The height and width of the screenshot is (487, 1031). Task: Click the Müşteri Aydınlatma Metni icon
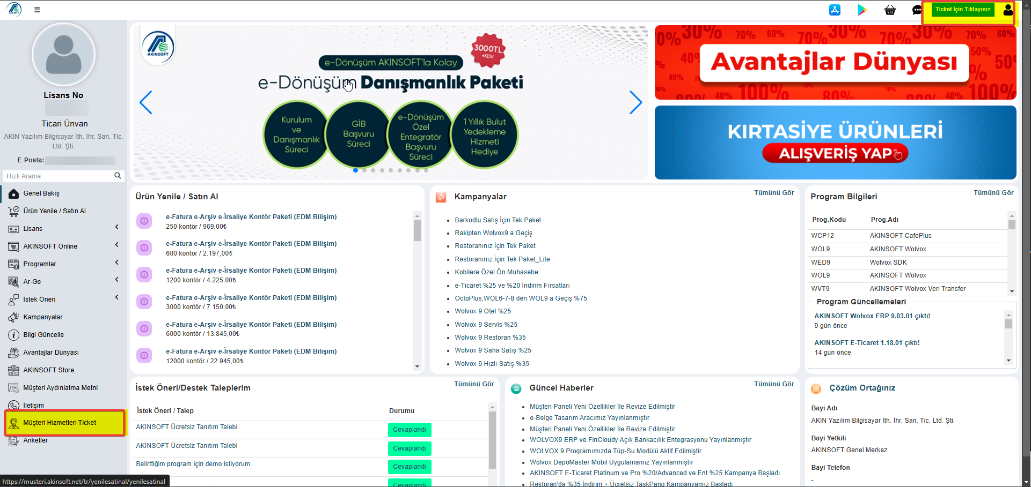pos(14,388)
